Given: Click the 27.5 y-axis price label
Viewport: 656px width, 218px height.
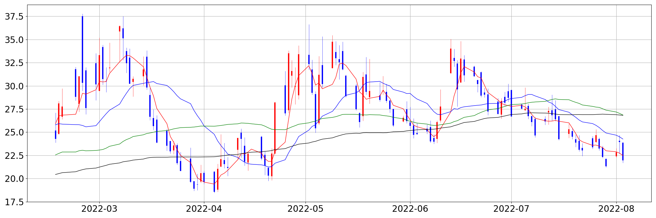Looking at the screenshot, I should (14, 109).
